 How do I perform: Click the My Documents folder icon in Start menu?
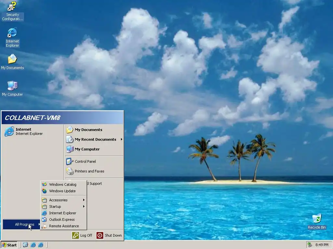click(x=70, y=130)
